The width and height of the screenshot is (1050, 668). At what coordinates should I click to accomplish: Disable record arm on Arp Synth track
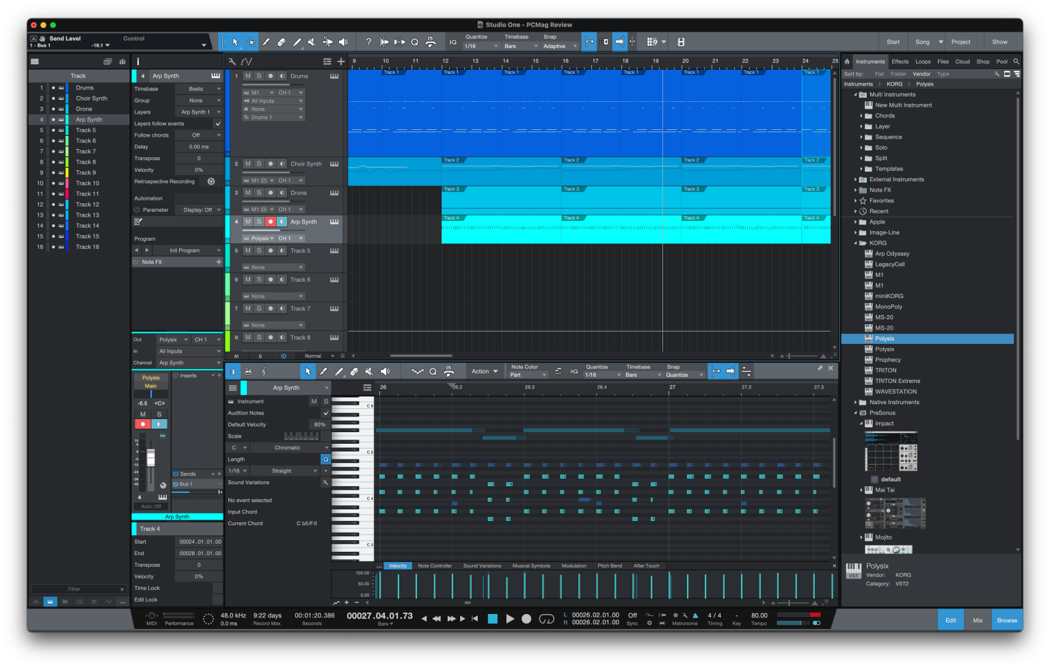[271, 222]
